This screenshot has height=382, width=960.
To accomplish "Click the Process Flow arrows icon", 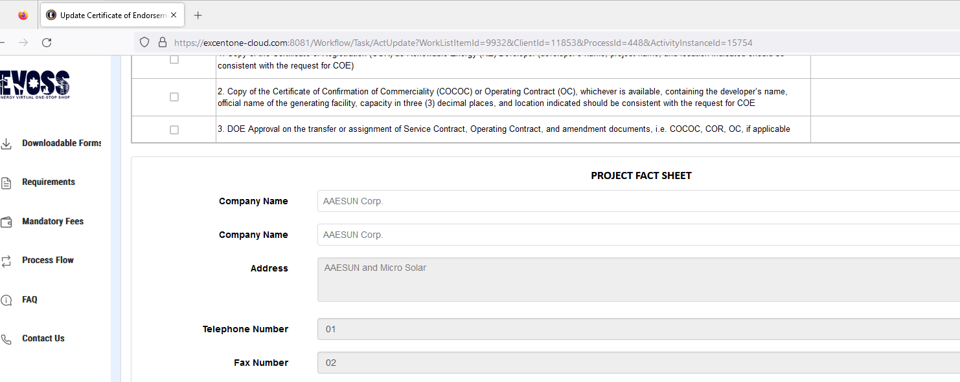I will tap(6, 261).
